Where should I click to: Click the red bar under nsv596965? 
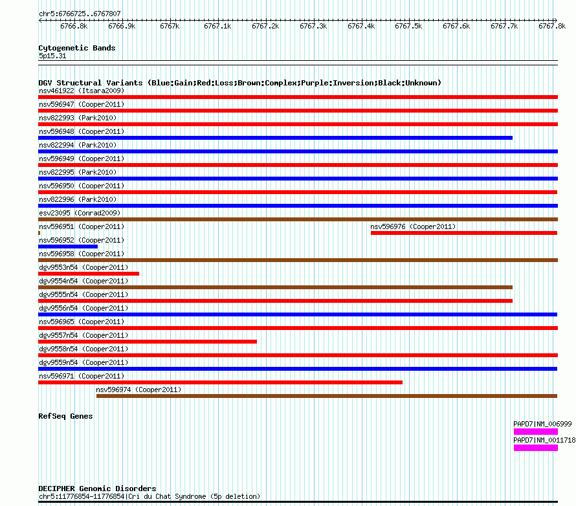[298, 328]
